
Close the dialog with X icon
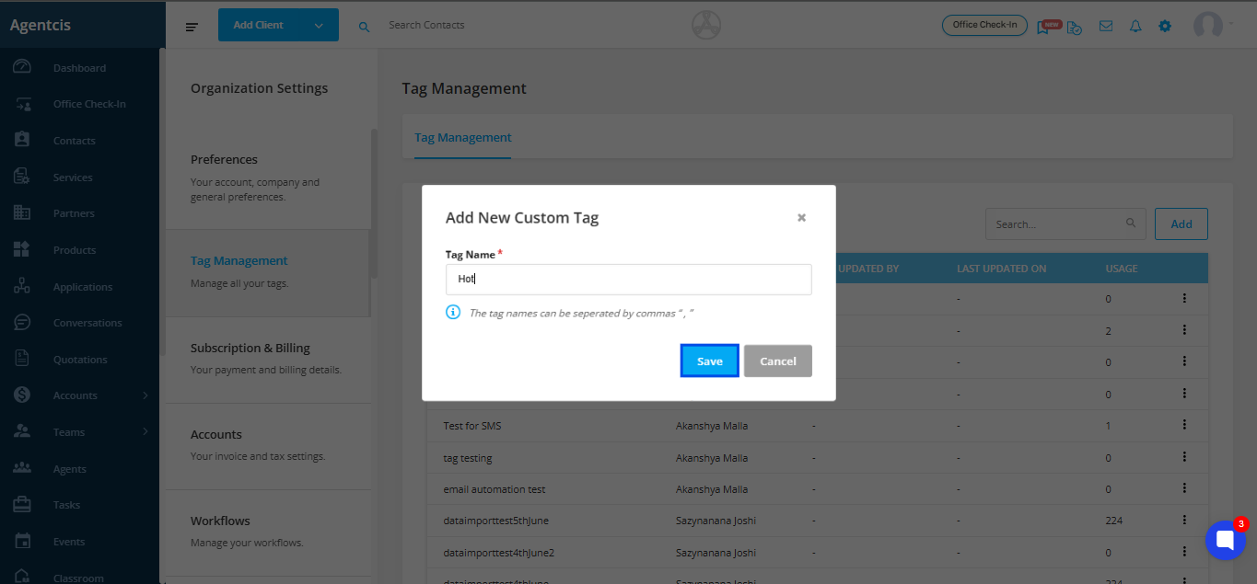click(x=801, y=218)
